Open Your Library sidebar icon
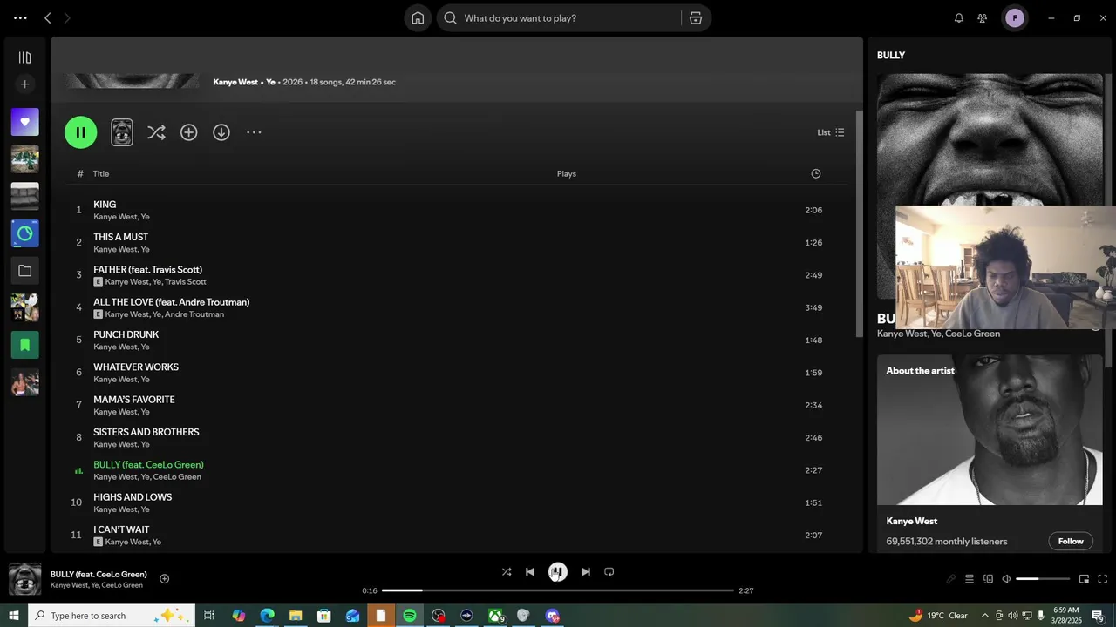 (x=24, y=57)
